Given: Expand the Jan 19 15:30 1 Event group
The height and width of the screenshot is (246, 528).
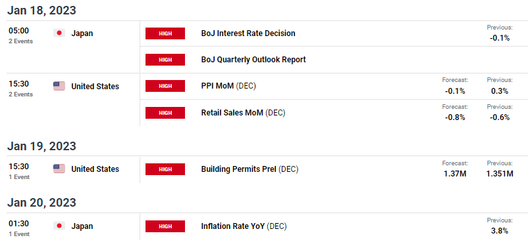Looking at the screenshot, I should coord(72,170).
